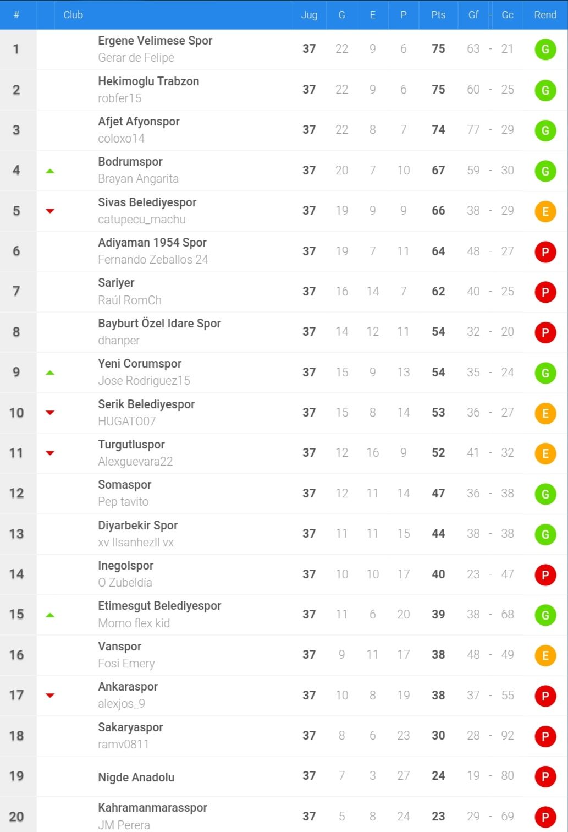The height and width of the screenshot is (832, 568).
Task: Open Afjet Afyonspor club link
Action: [x=139, y=122]
